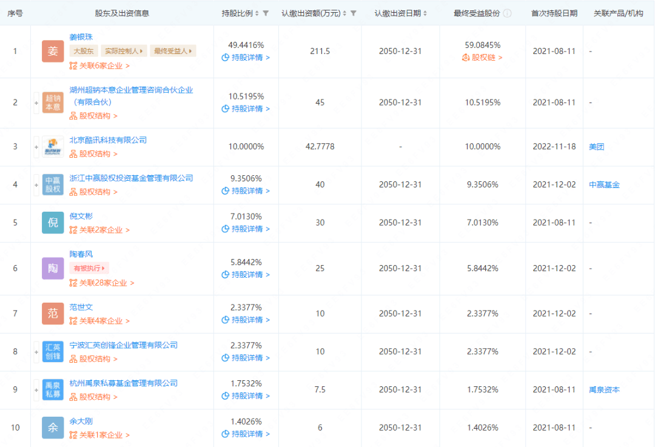
Task: View 持股详情 for 倪文彬
Action: pos(246,229)
